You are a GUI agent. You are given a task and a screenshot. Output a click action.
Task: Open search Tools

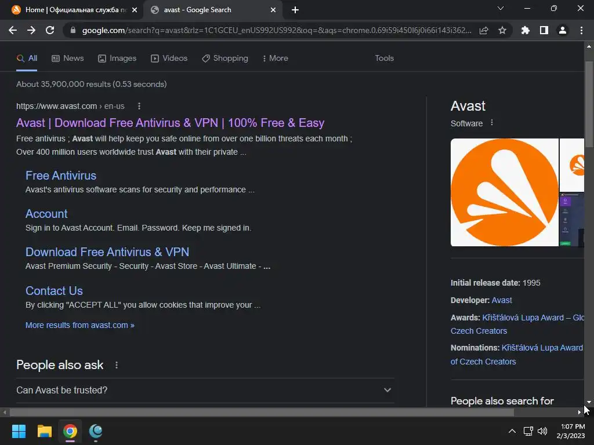pyautogui.click(x=384, y=59)
